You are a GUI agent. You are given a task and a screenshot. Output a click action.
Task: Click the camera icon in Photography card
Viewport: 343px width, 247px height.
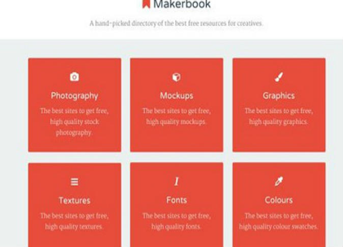pos(74,77)
